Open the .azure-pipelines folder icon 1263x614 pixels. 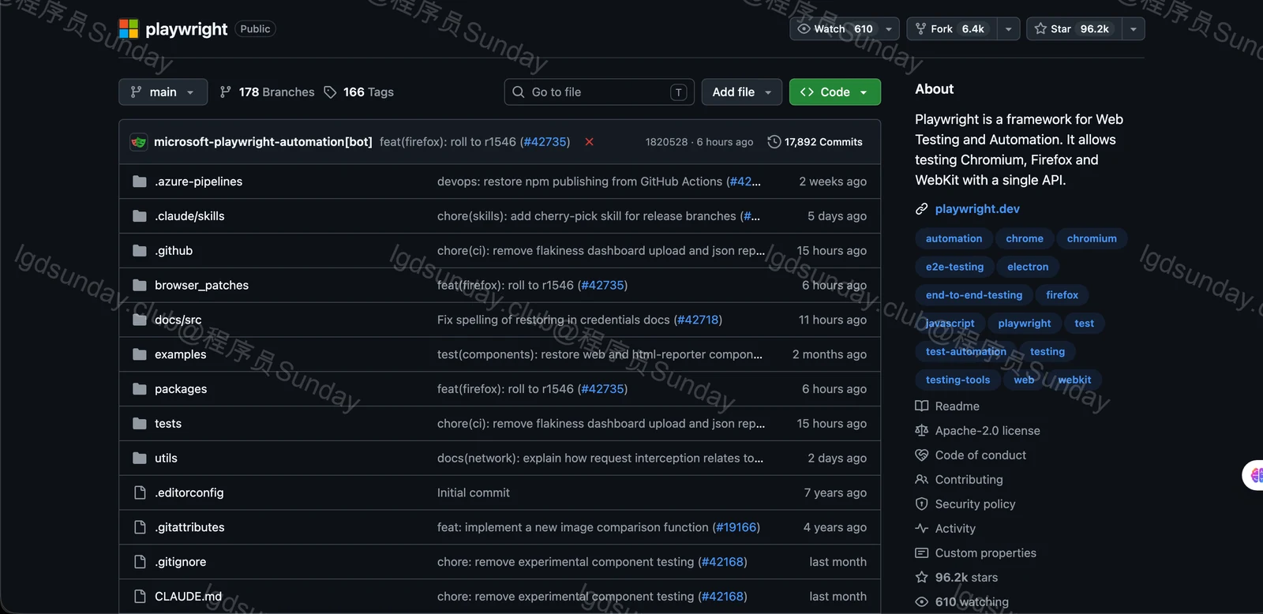click(x=140, y=182)
